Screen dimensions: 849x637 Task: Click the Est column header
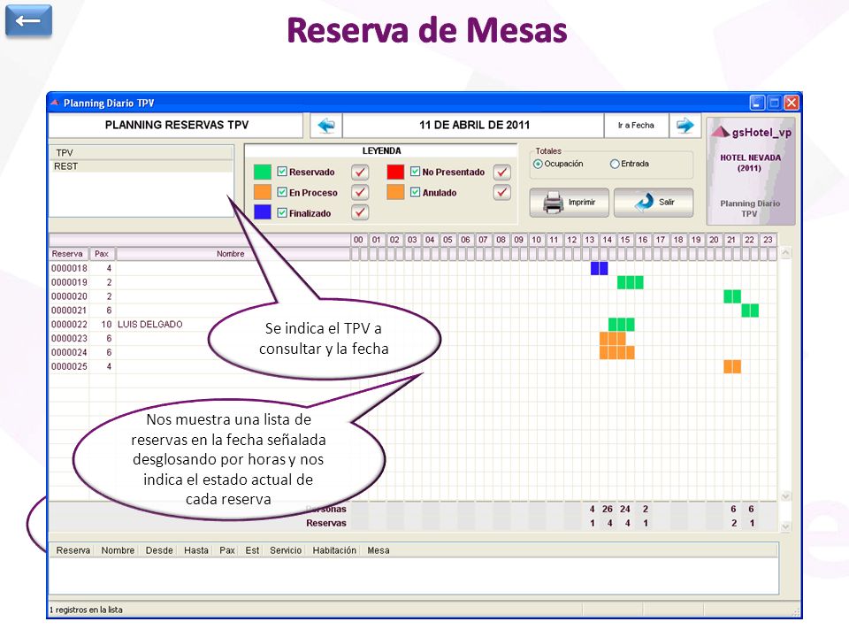[x=252, y=550]
